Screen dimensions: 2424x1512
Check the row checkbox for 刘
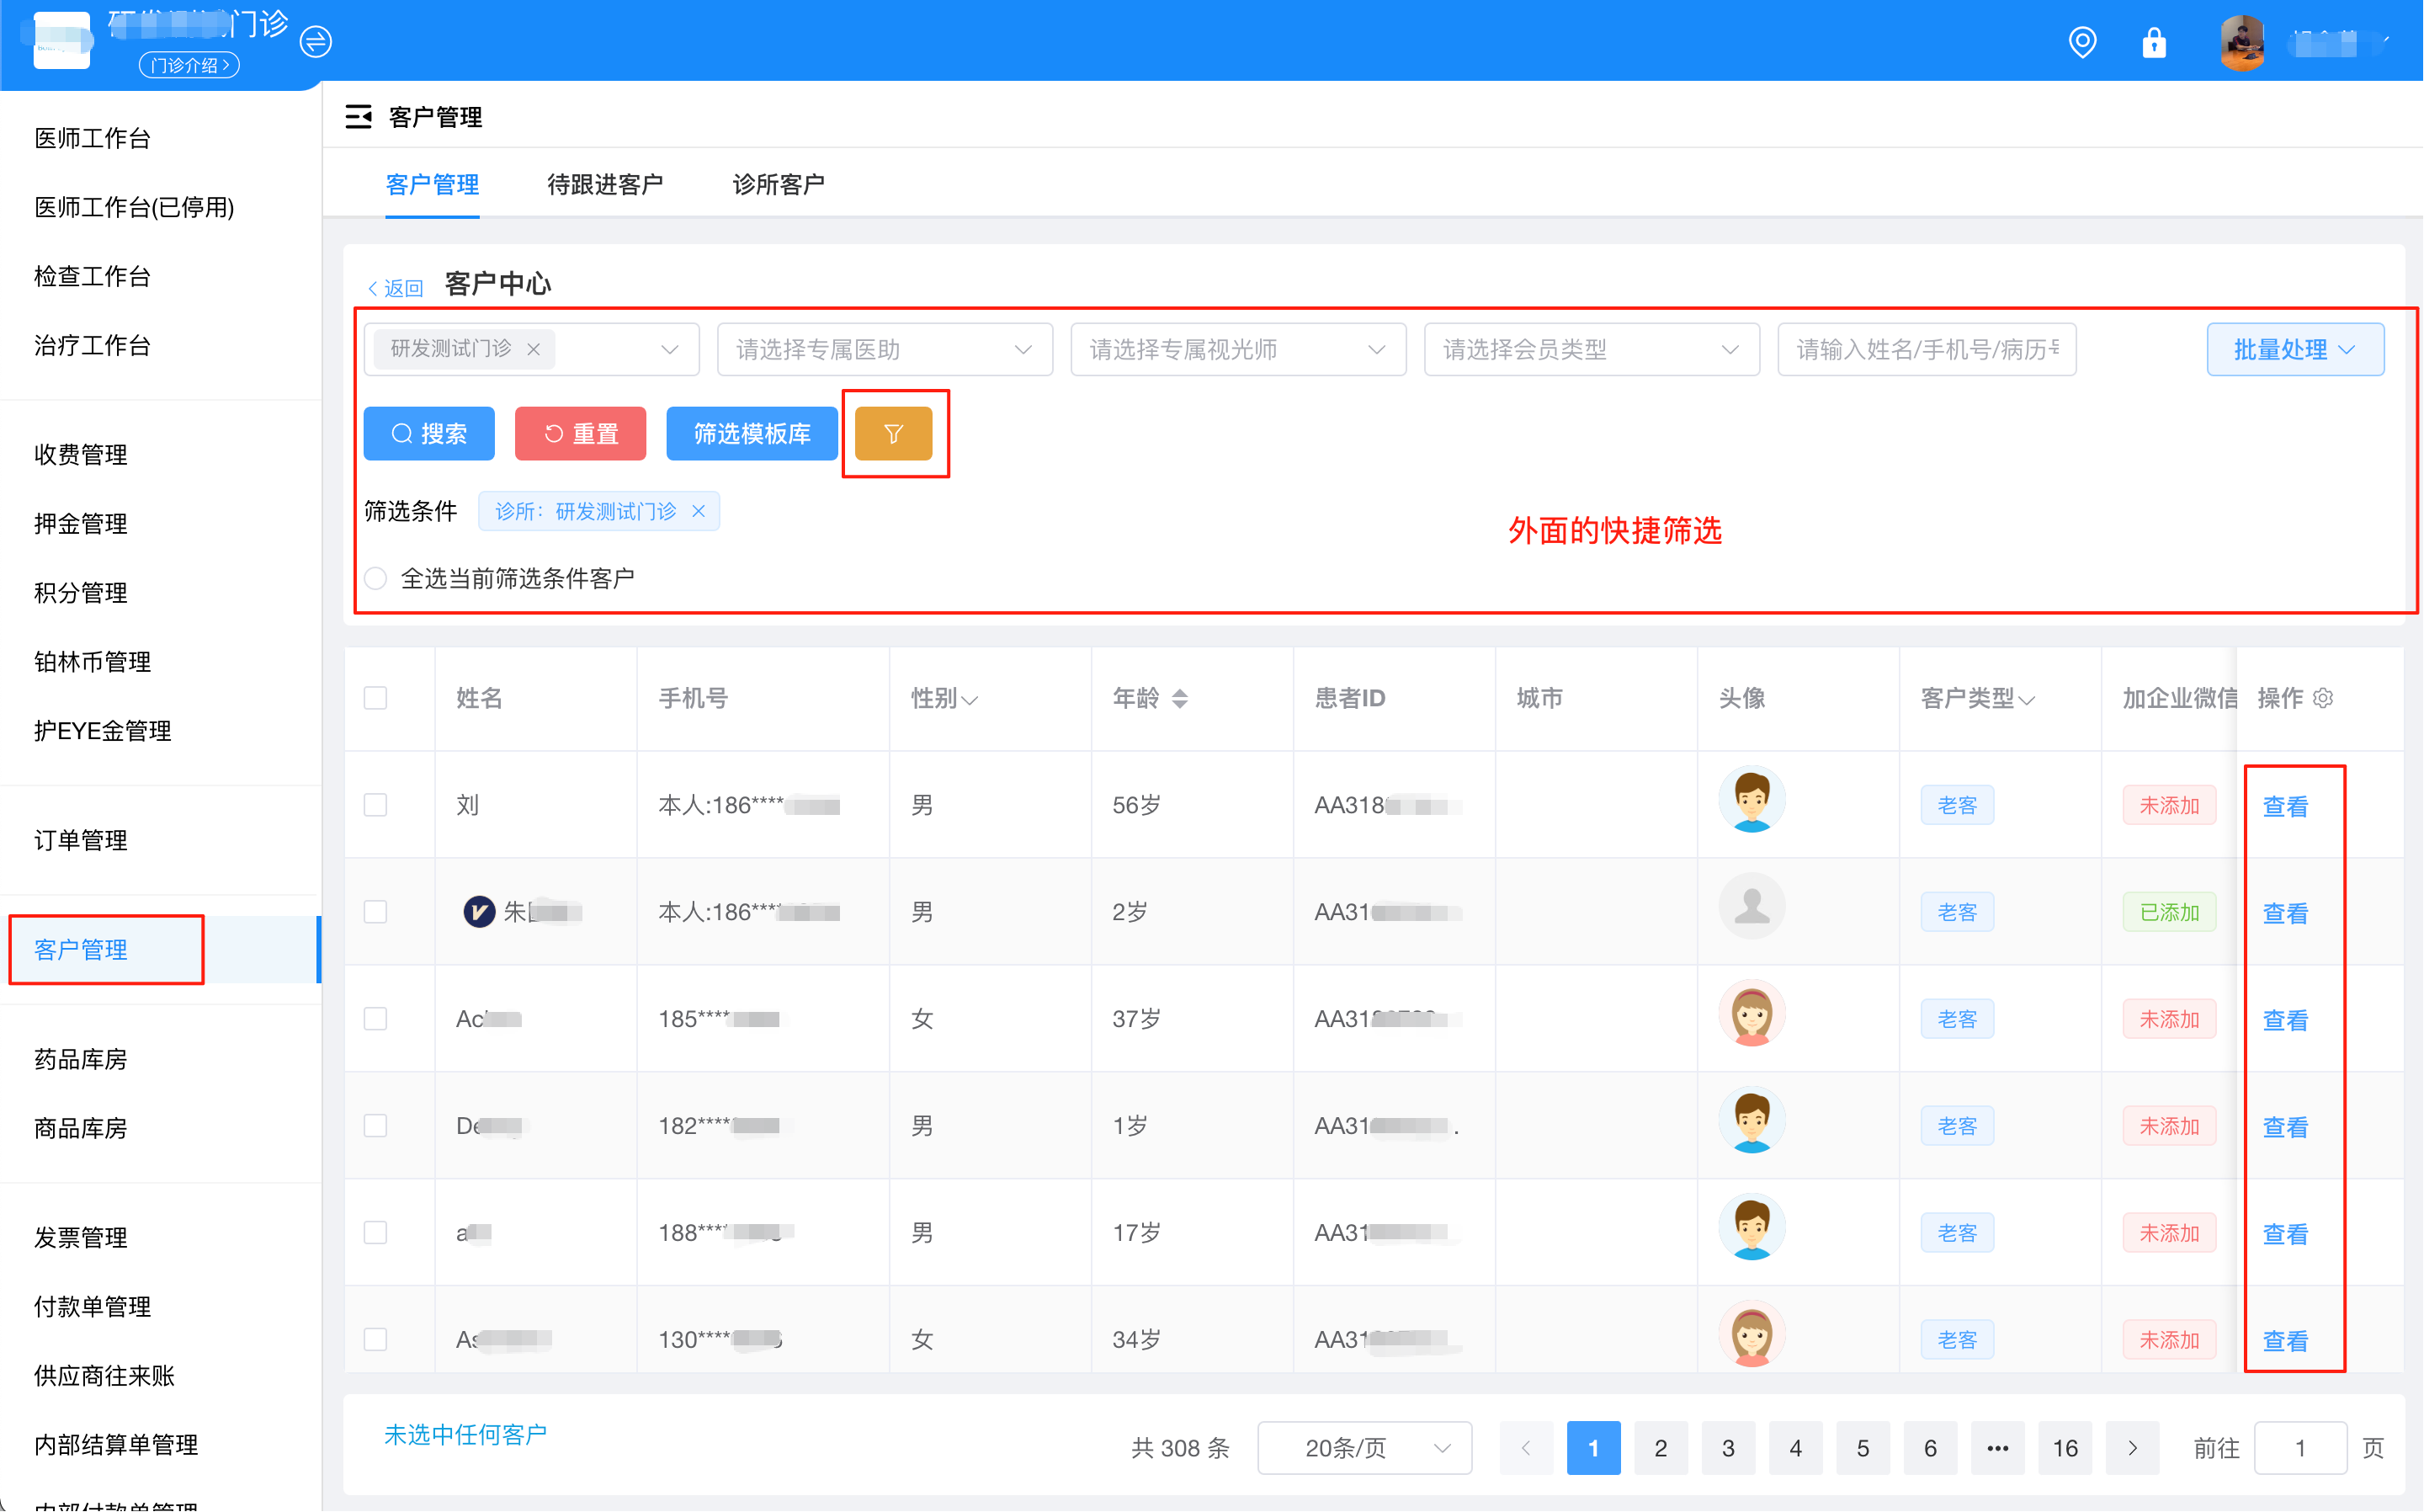point(376,805)
